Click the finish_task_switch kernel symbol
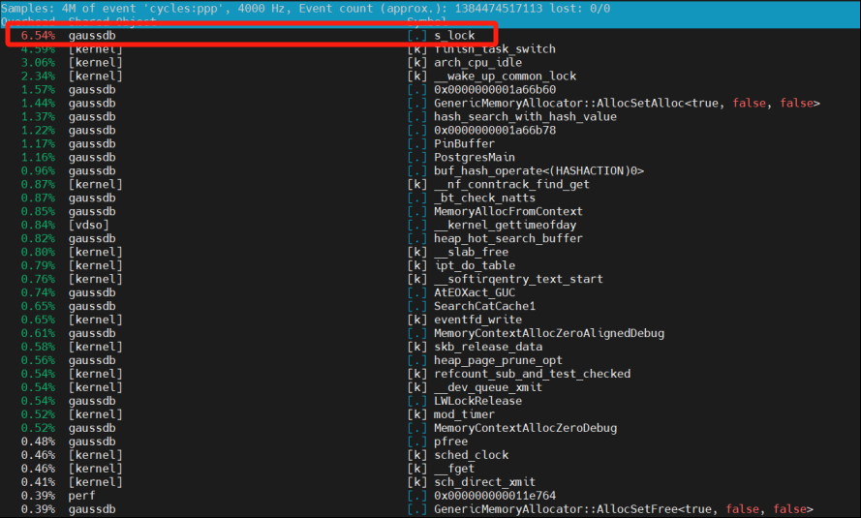Screen dimensions: 861x518 494,48
